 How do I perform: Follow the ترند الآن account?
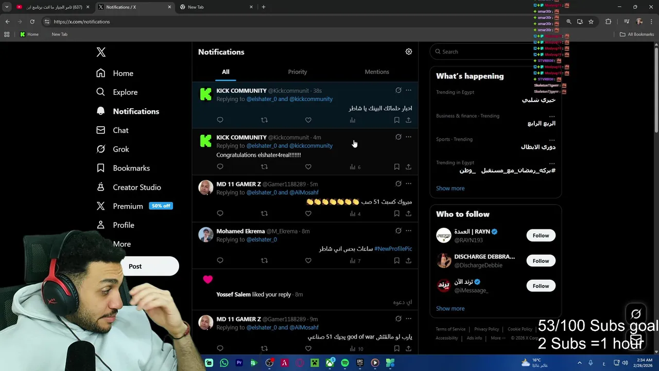coord(541,286)
